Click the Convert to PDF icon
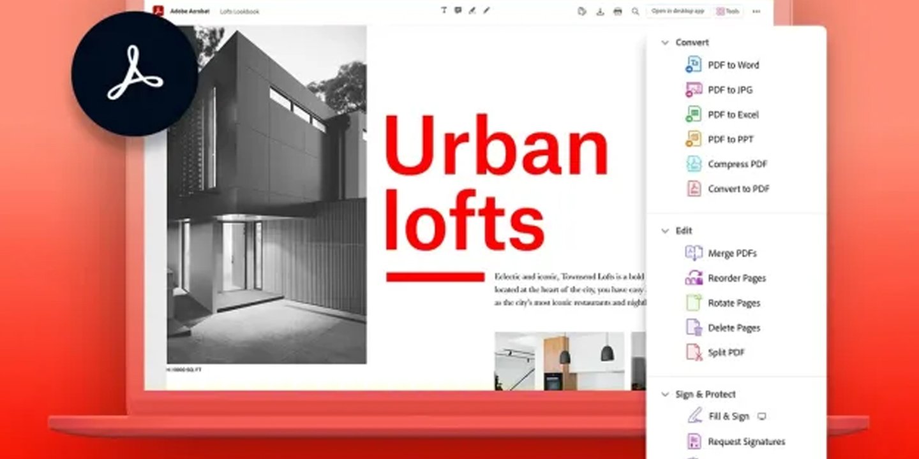This screenshot has height=459, width=919. (x=694, y=189)
